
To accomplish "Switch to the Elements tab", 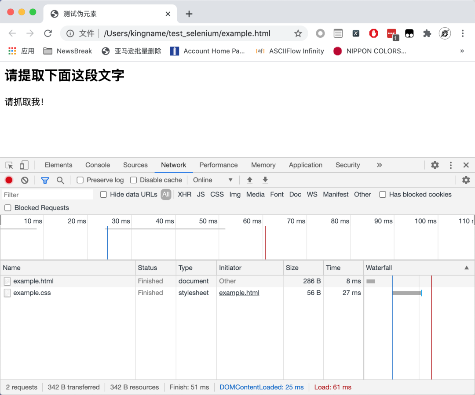I will [x=58, y=165].
